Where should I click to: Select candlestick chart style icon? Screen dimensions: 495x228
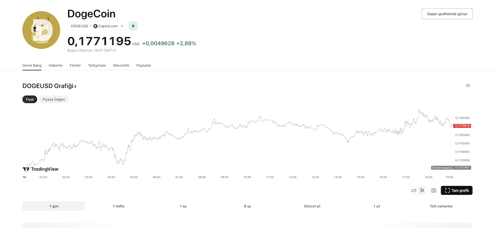[x=422, y=190]
